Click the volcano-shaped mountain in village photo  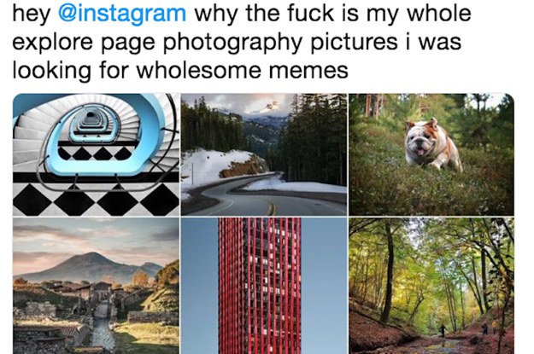[89, 266]
